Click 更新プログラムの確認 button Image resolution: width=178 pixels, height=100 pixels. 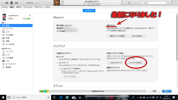coord(117,36)
